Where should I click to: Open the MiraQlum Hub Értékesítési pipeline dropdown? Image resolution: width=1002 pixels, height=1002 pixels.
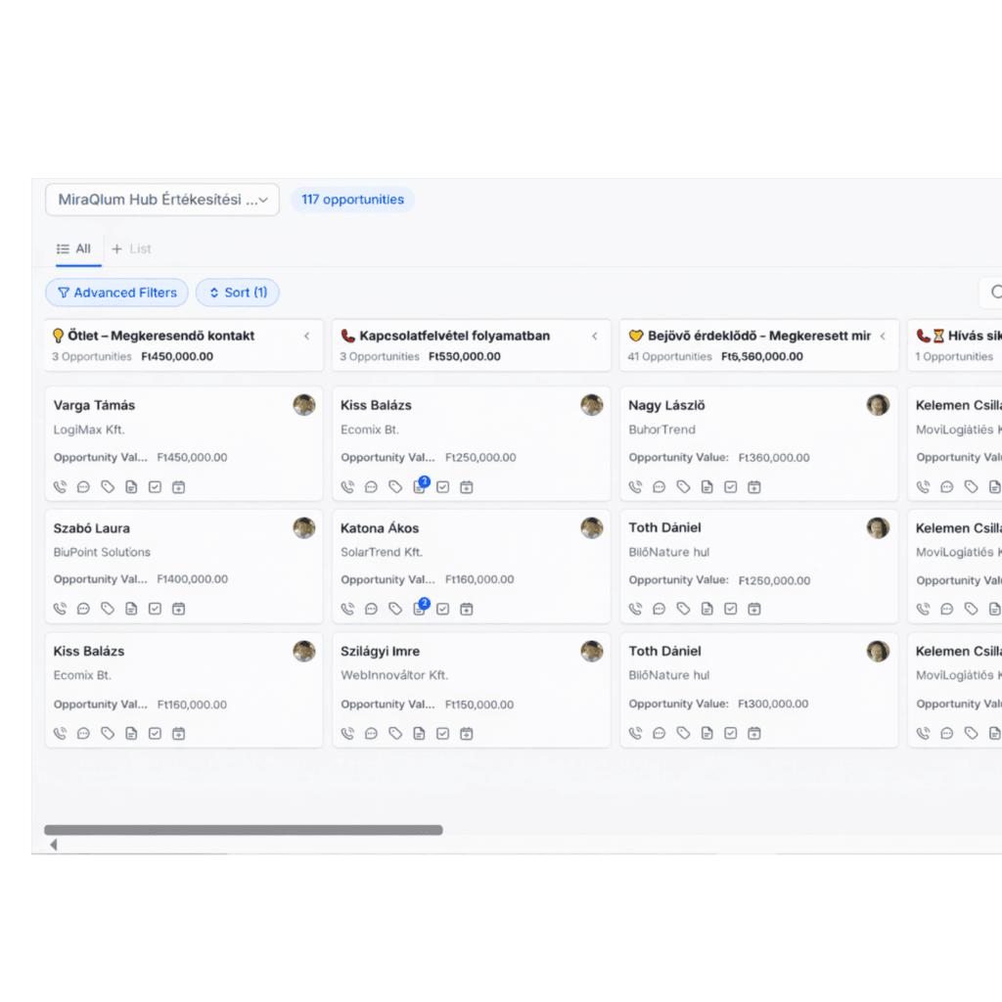(x=162, y=200)
